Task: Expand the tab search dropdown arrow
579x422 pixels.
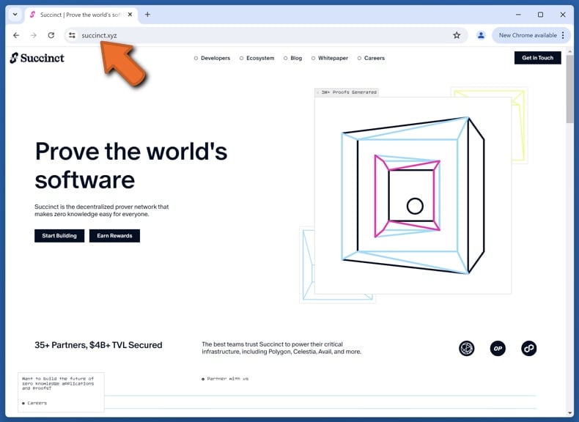Action: (x=15, y=15)
